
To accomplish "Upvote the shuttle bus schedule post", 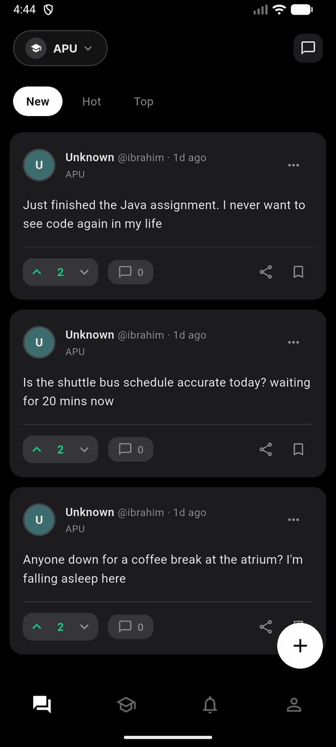I will click(x=37, y=449).
